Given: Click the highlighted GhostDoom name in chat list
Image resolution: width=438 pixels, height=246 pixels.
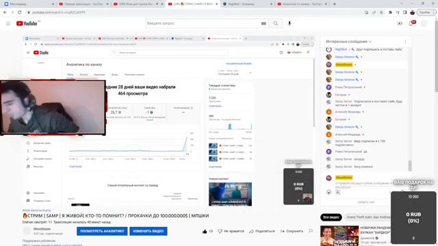Looking at the screenshot, I should 344,64.
